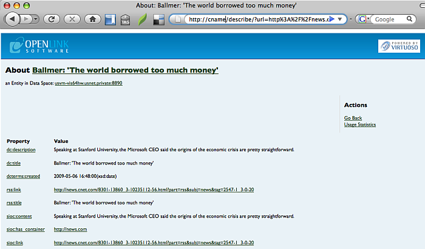This screenshot has height=249, width=425.
Task: Zoom the window with the green button
Action: click(26, 5)
